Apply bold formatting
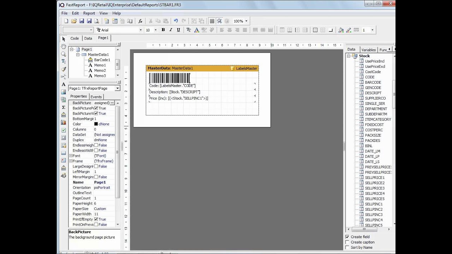The width and height of the screenshot is (452, 254). coord(163,30)
